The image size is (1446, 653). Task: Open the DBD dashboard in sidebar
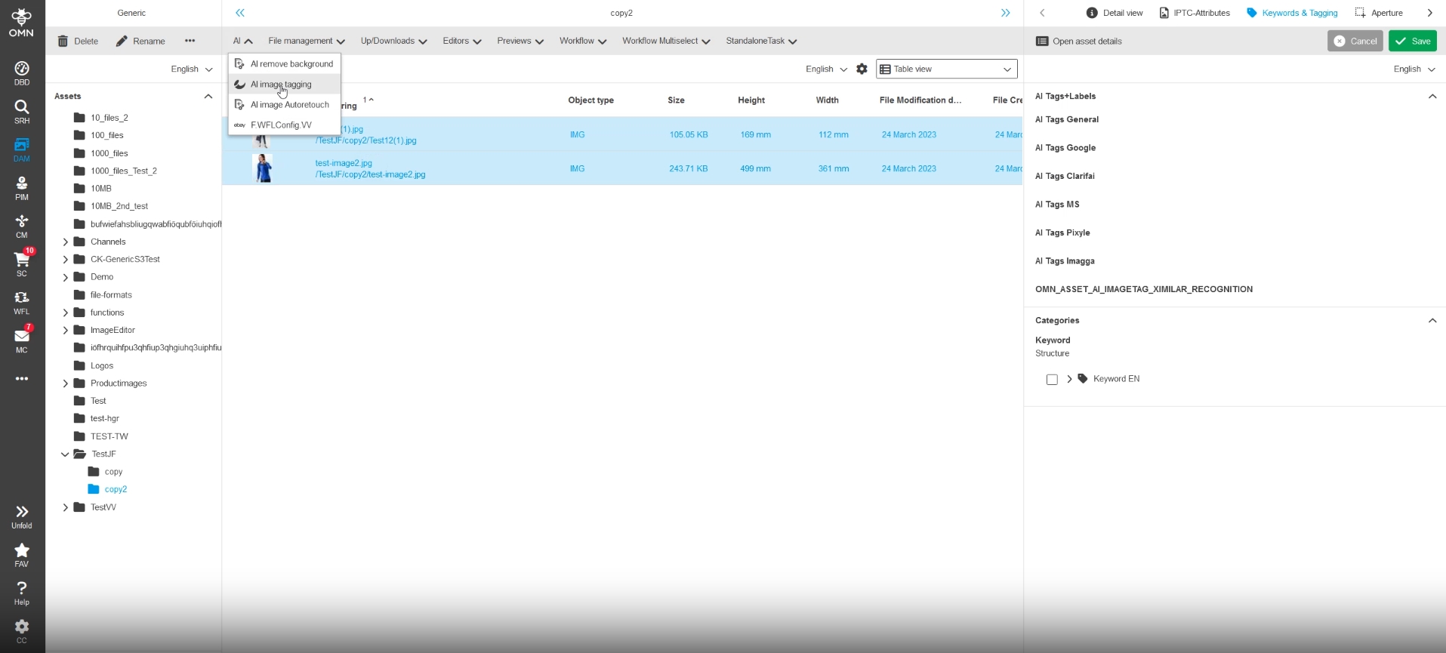point(22,72)
